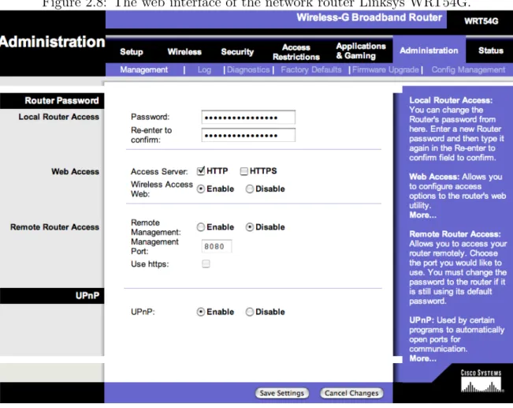513x408 pixels.
Task: Click the WRT54G model label
Action: (x=481, y=21)
